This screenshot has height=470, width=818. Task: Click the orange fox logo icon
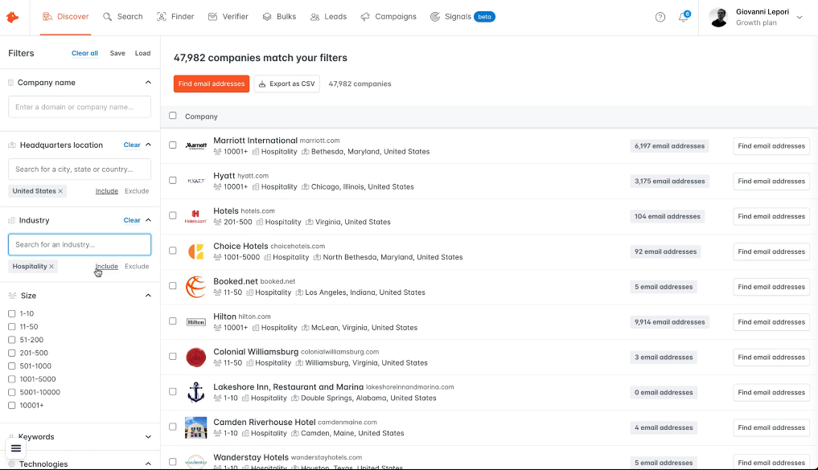[13, 17]
